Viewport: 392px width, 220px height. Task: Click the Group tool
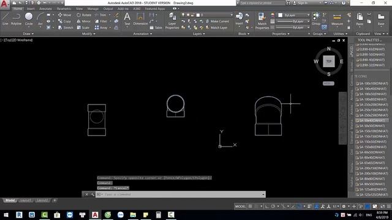pyautogui.click(x=316, y=19)
